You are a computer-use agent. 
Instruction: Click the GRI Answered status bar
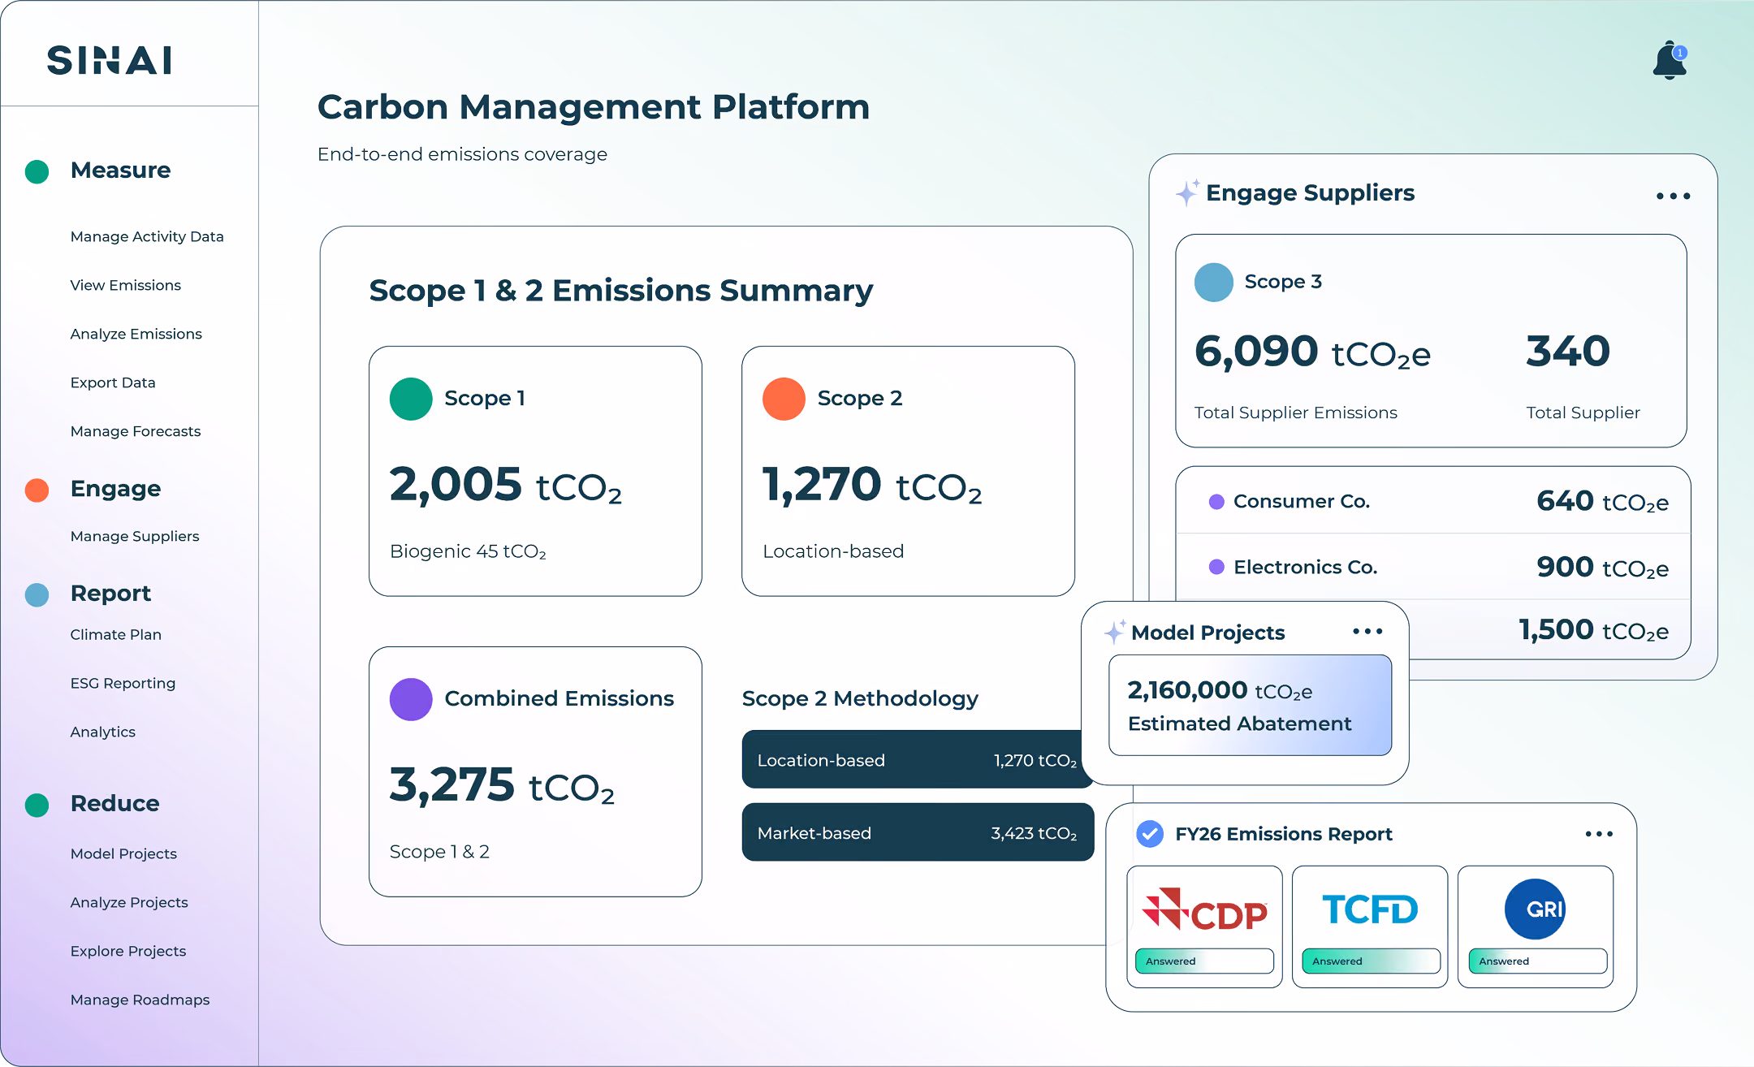pyautogui.click(x=1537, y=961)
